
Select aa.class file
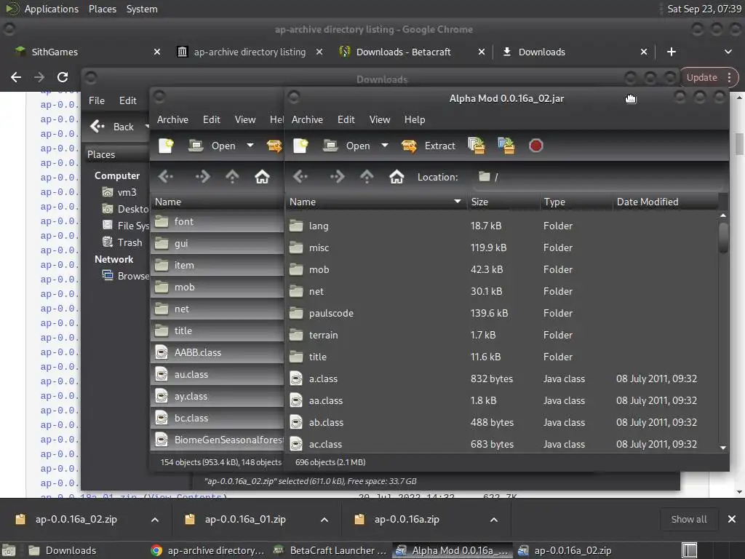click(503, 401)
